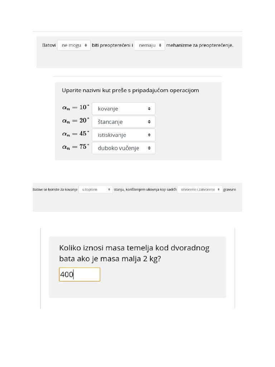The width and height of the screenshot is (275, 367).
Task: Click the arrow icon beside 'u toplom'
Action: (x=109, y=189)
